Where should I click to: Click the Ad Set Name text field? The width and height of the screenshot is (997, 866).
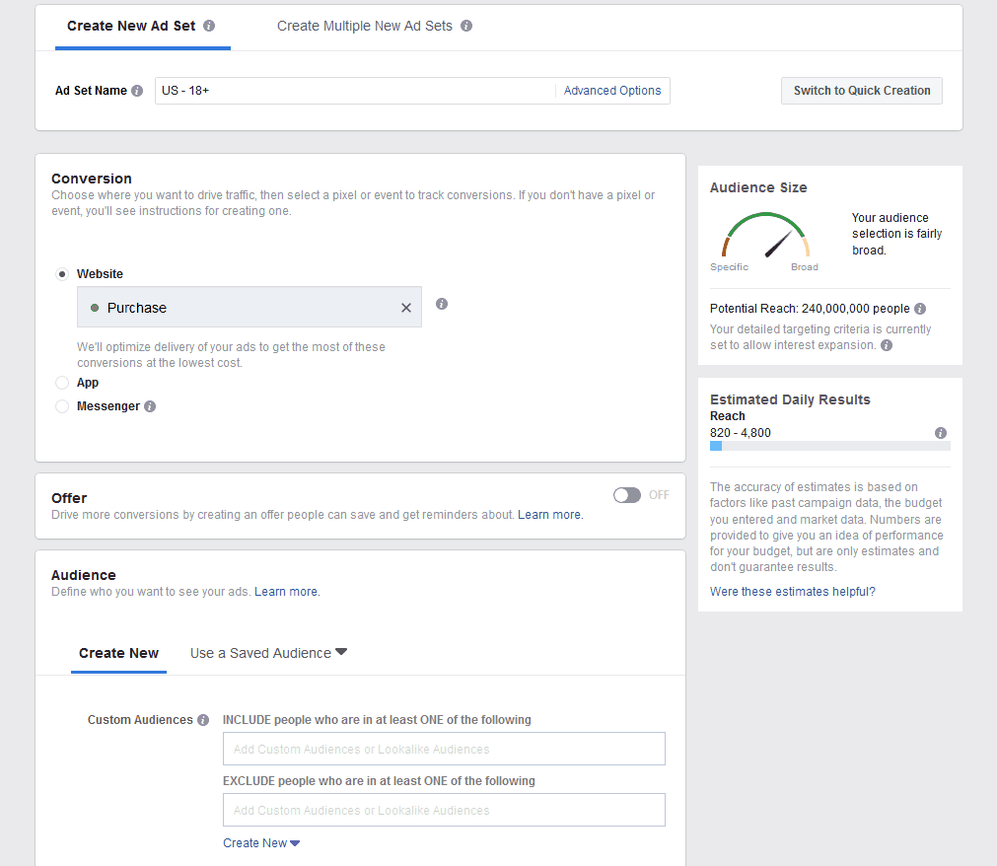[x=355, y=91]
